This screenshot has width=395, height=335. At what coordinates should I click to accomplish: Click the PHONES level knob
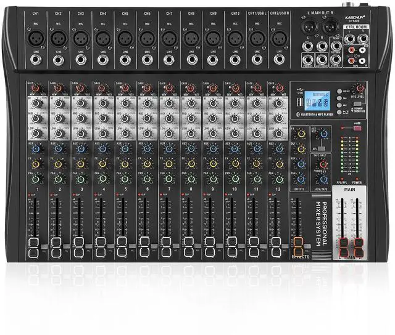pyautogui.click(x=323, y=179)
